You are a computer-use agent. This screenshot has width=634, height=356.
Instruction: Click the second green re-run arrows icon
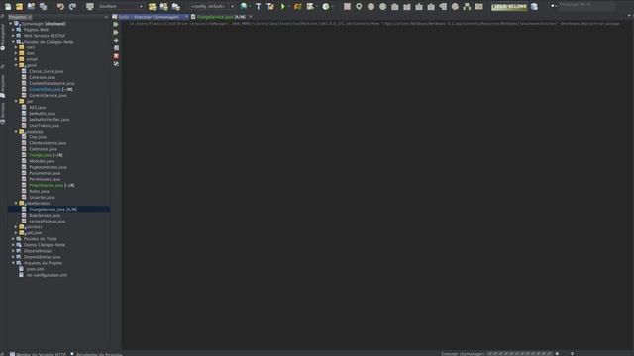point(116,33)
